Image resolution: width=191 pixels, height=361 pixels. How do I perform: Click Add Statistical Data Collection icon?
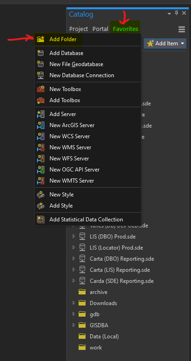tap(41, 220)
